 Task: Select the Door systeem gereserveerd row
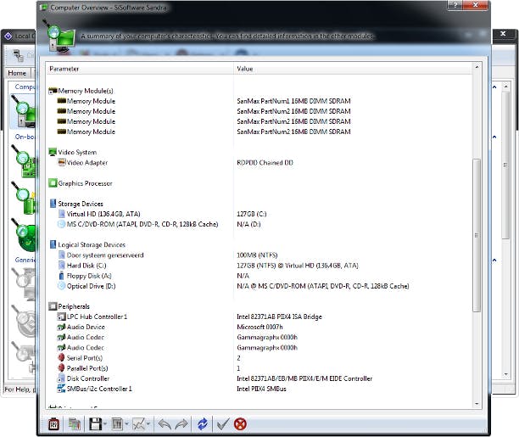pos(105,255)
